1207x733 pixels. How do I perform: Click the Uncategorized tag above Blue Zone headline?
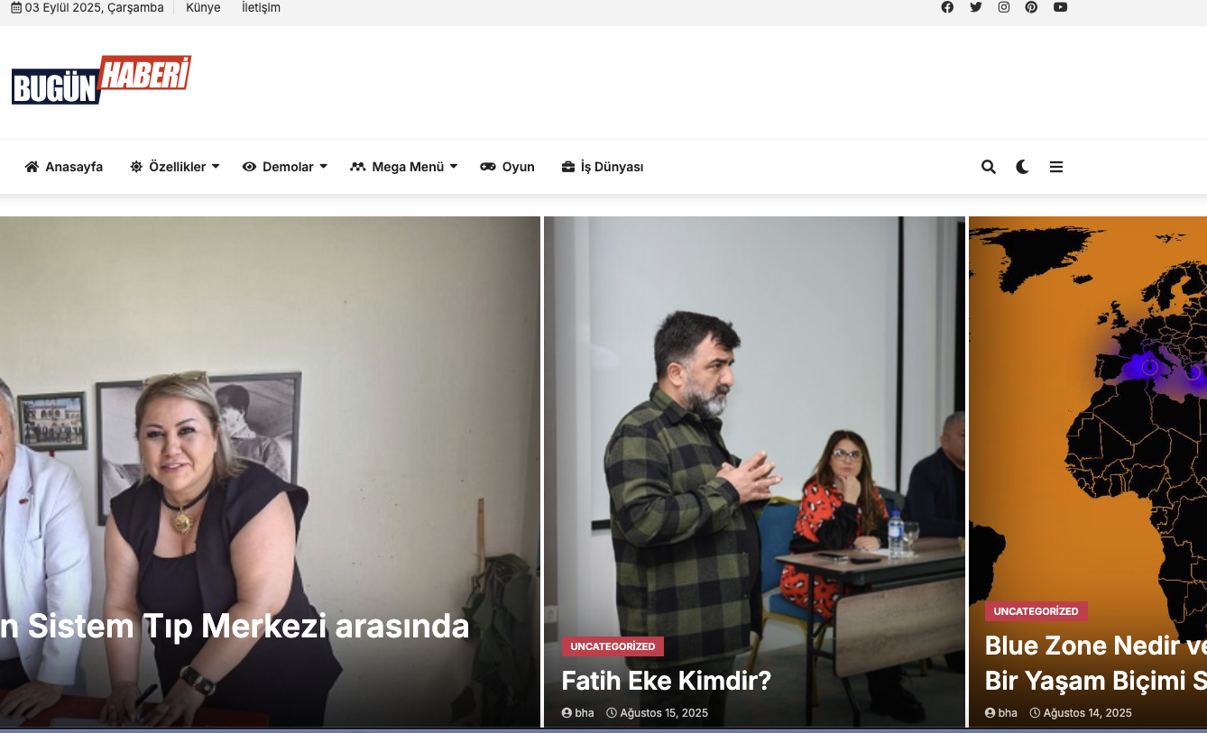[1036, 611]
